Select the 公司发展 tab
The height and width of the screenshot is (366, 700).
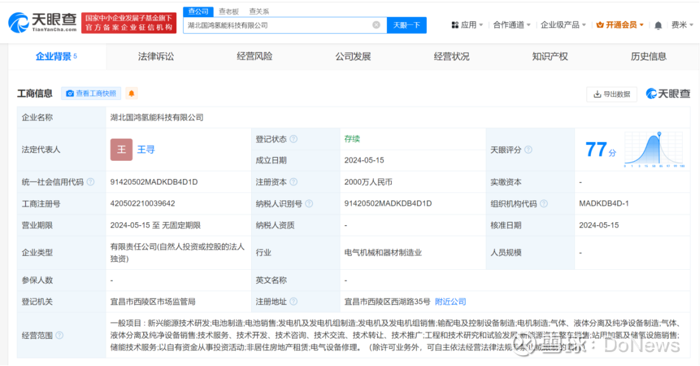[353, 56]
